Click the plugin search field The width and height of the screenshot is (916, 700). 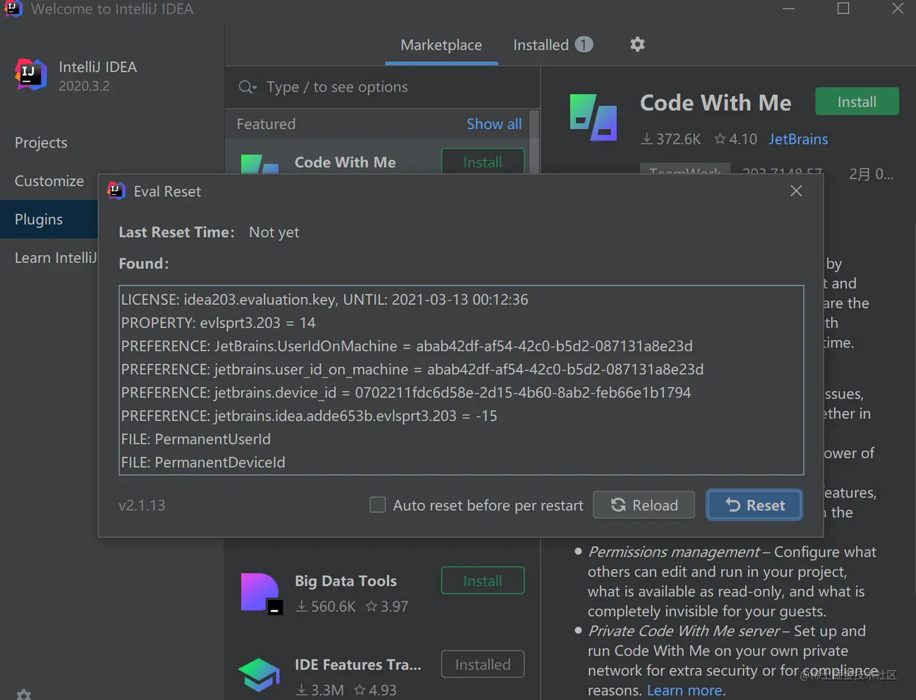pos(382,87)
